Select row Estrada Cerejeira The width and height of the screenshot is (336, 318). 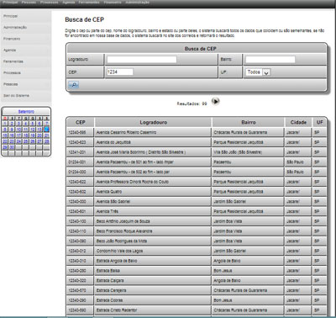(197, 290)
